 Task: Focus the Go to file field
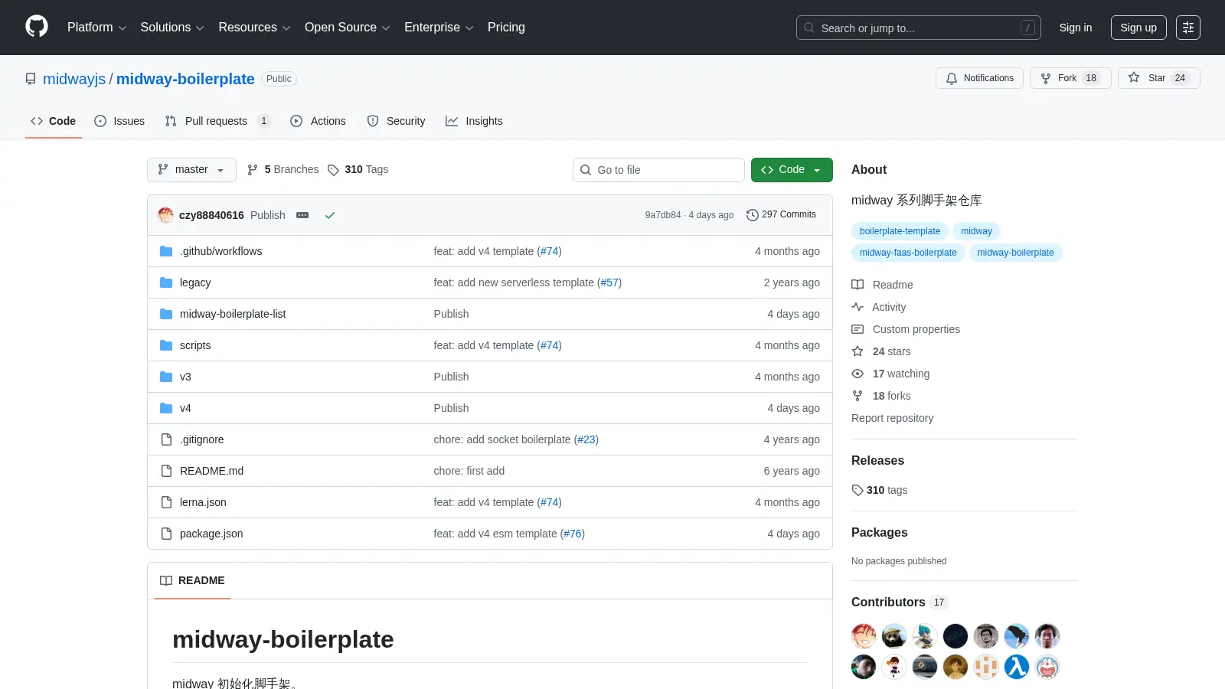[658, 170]
